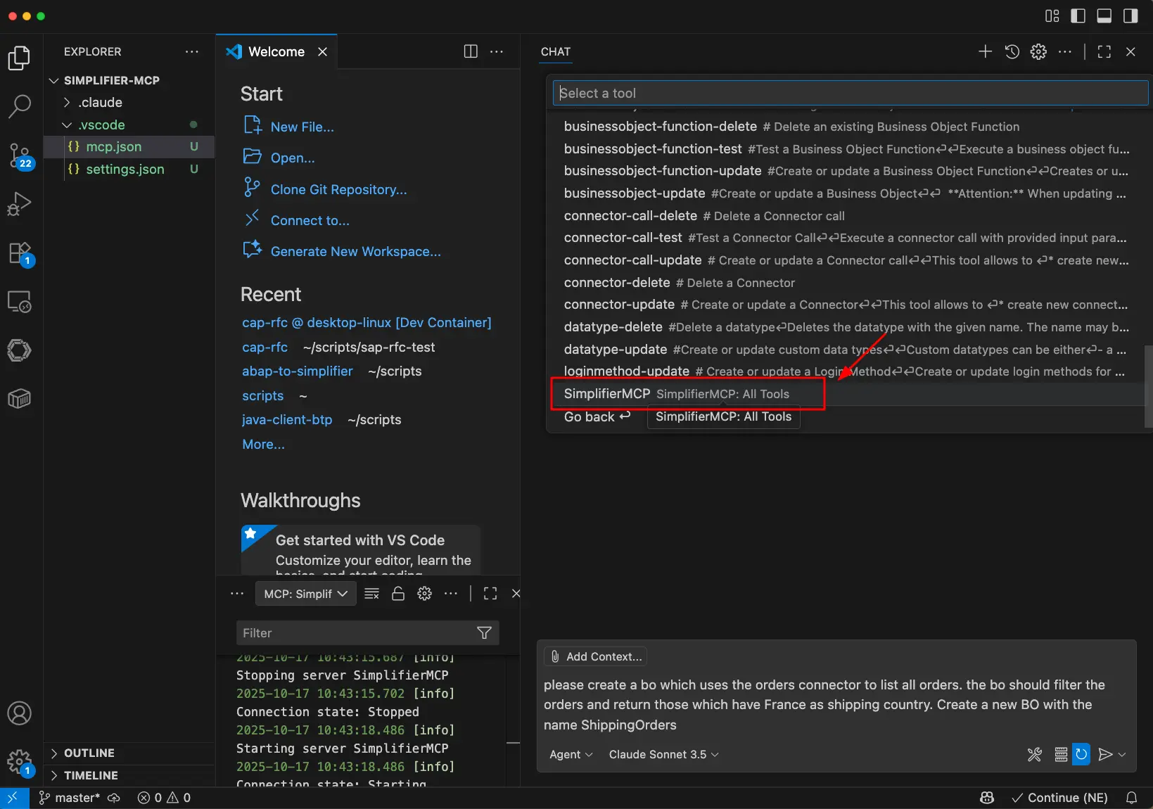Open the Extensions view
The width and height of the screenshot is (1153, 809).
point(19,253)
